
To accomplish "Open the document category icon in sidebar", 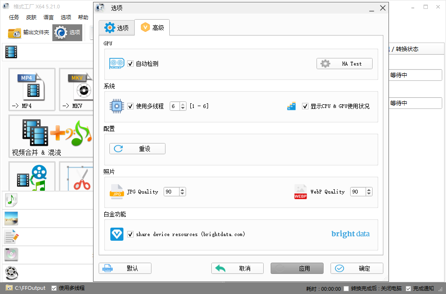I will point(10,237).
